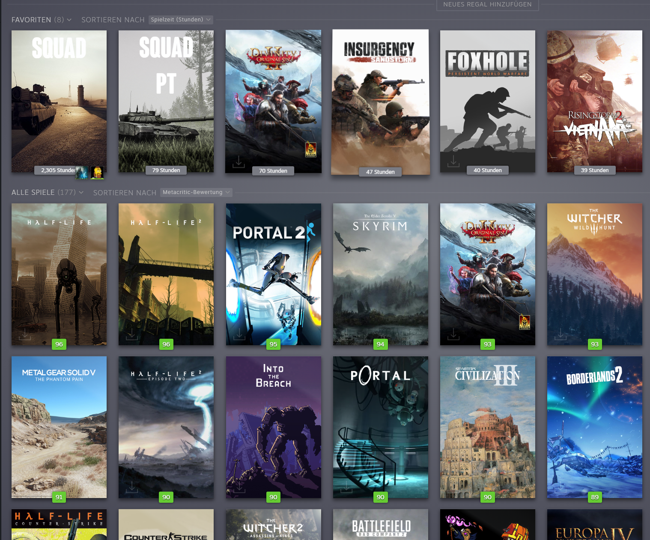
Task: Open Into the Breach game cover
Action: click(274, 427)
